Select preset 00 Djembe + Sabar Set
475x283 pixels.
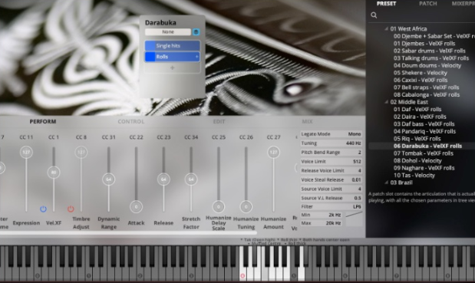tap(434, 36)
